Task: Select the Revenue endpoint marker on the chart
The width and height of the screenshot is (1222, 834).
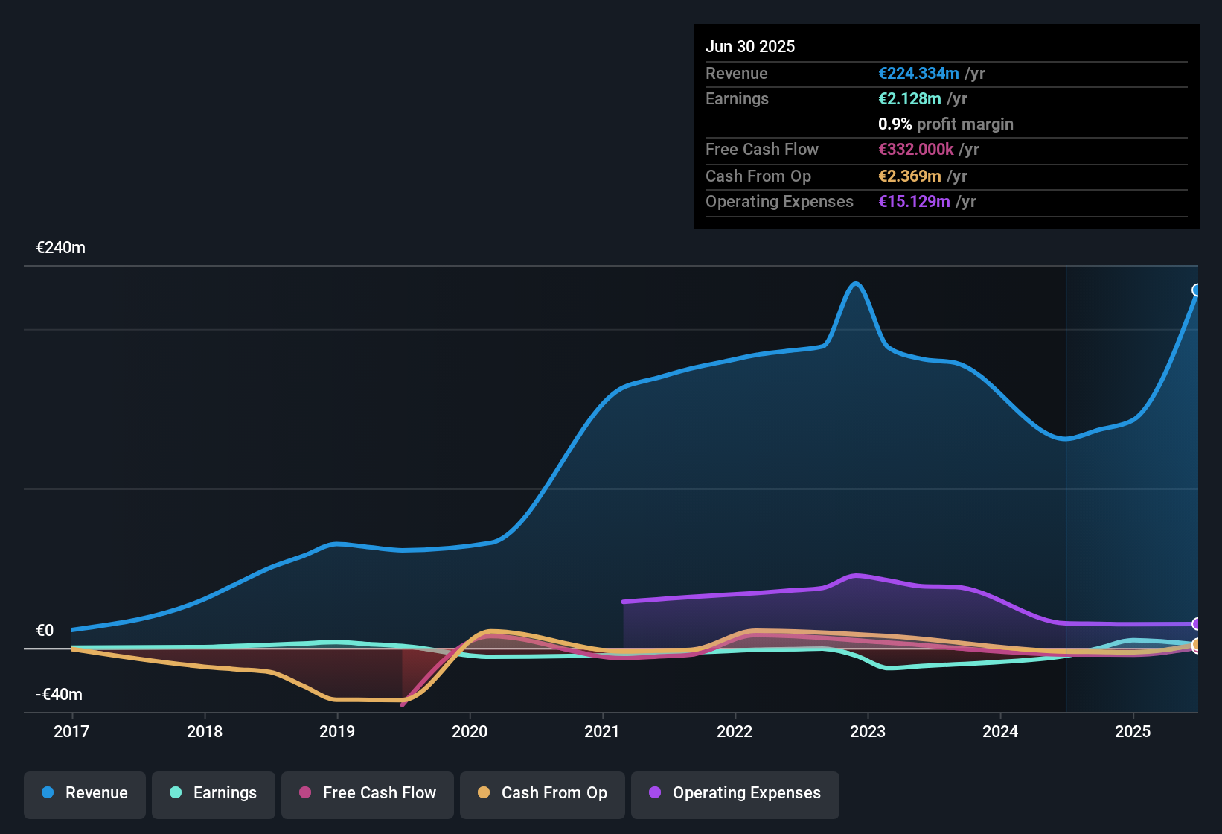Action: point(1197,289)
